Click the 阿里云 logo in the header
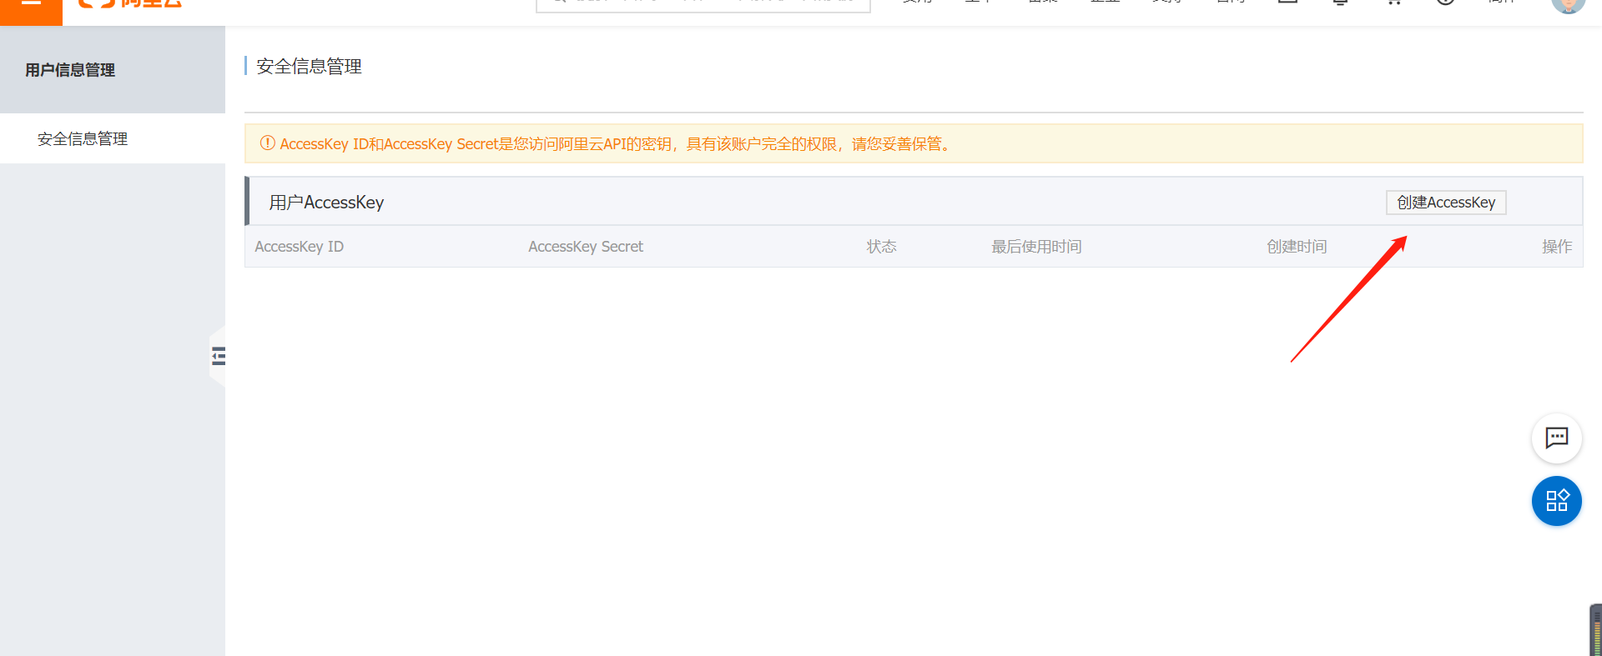Screen dimensions: 1602x656 (x=129, y=4)
